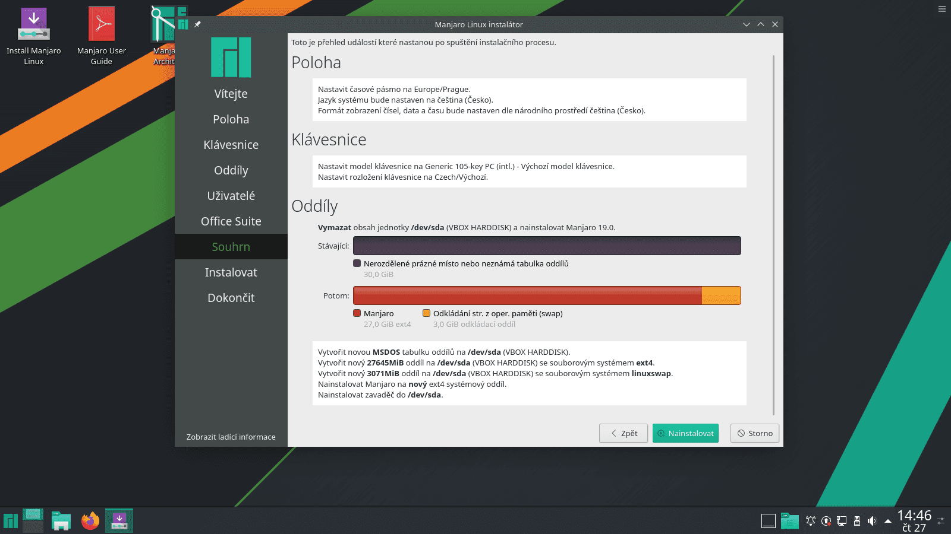The image size is (951, 534).
Task: Open the volume control in system tray
Action: (x=873, y=520)
